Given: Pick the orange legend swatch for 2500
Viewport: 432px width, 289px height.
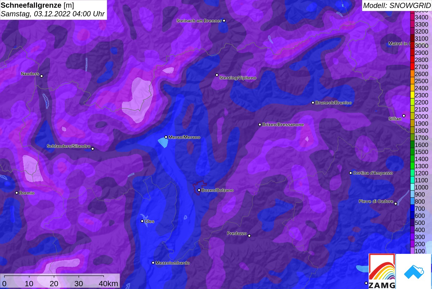Looking at the screenshot, I should click(x=412, y=81).
